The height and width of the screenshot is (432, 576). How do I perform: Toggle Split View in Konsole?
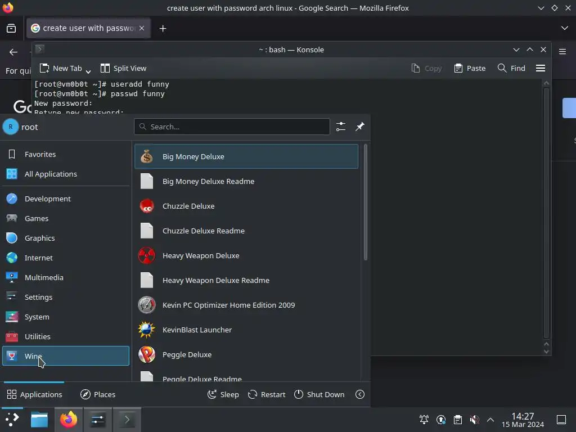(123, 68)
